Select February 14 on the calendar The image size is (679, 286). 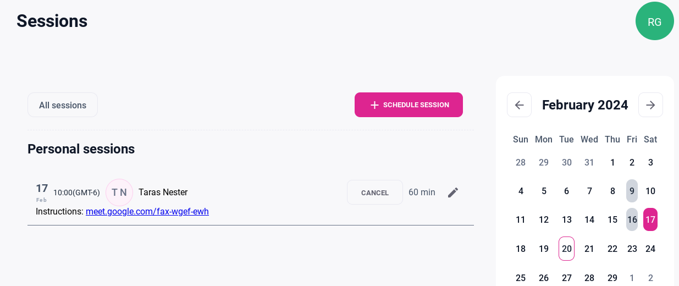tap(589, 219)
